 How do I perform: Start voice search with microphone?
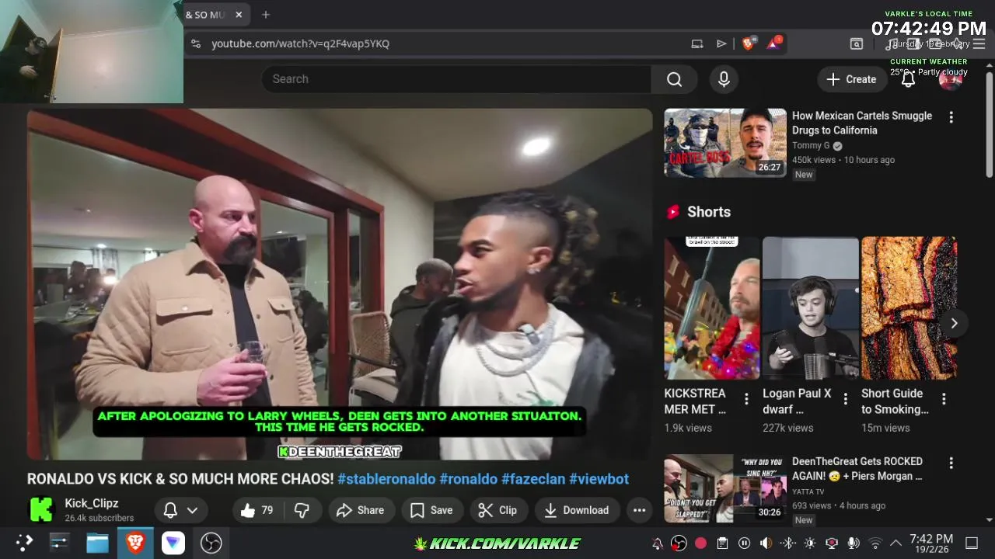tap(724, 79)
